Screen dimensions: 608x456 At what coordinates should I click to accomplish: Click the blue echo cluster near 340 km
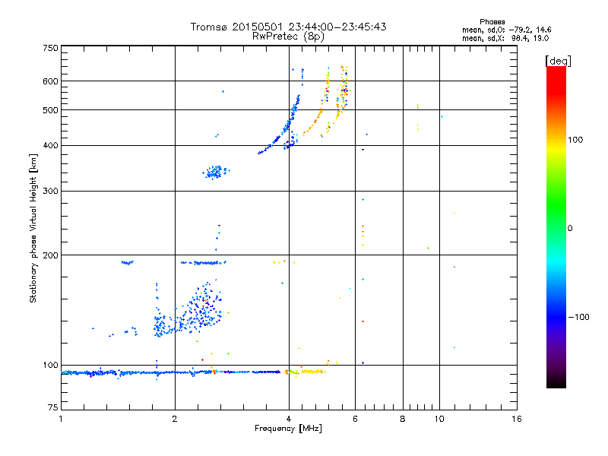(x=216, y=173)
